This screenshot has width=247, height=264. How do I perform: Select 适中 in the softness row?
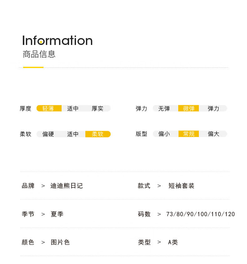(x=73, y=134)
